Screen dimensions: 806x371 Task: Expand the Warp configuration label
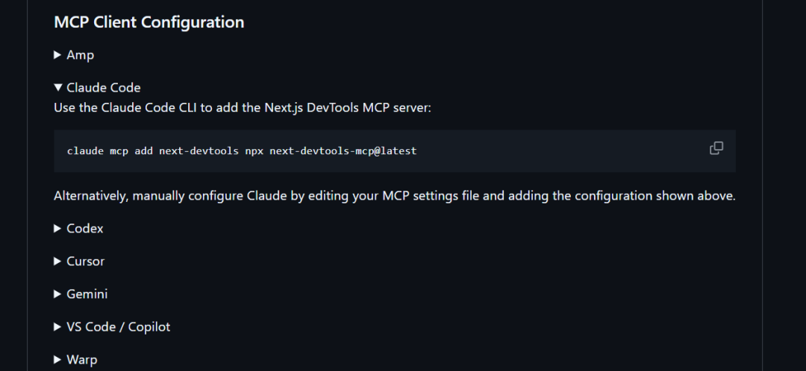pyautogui.click(x=81, y=360)
